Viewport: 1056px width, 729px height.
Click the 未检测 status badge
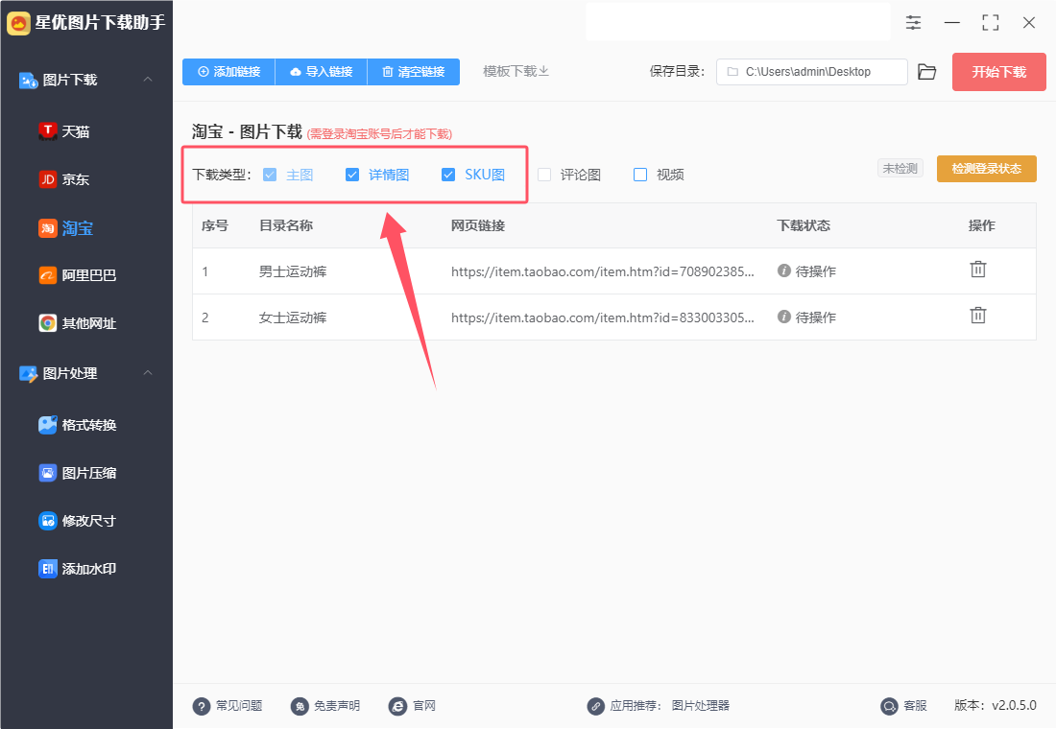point(900,168)
